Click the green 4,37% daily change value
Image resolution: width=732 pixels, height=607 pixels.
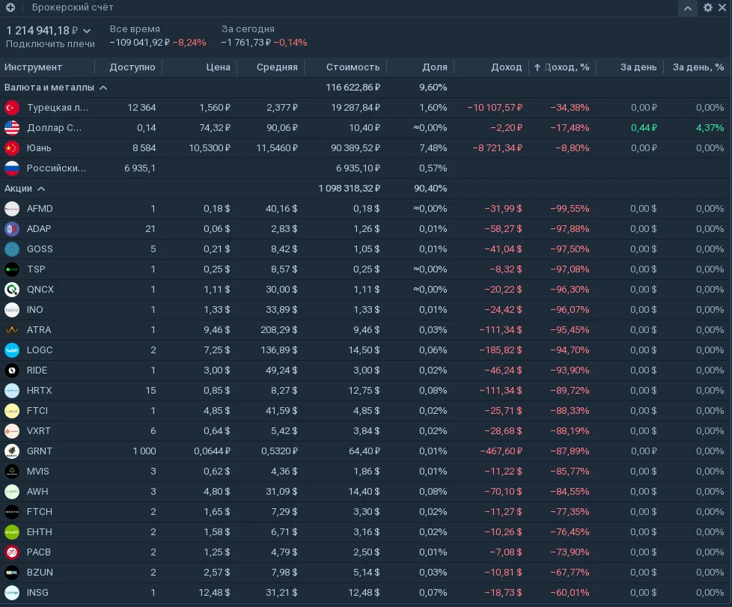coord(710,128)
